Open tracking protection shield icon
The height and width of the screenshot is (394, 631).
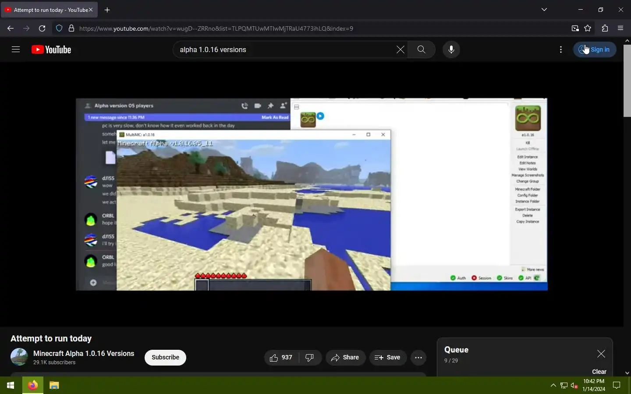click(x=59, y=28)
